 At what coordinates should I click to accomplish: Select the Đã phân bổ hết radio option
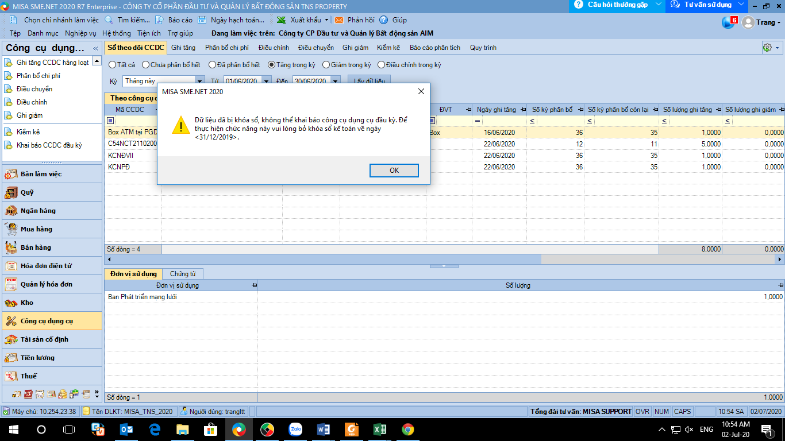212,65
